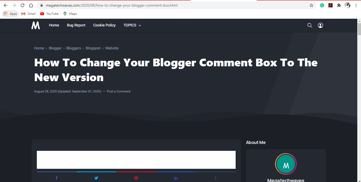This screenshot has width=361, height=182.
Task: Open the user account icon
Action: click(x=320, y=25)
